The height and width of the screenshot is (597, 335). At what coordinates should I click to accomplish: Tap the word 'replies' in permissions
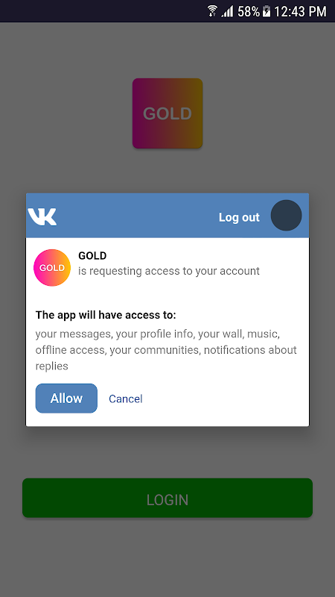pos(51,366)
